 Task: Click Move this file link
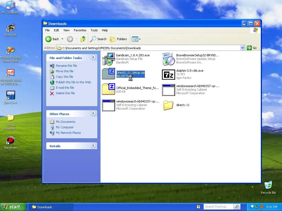pyautogui.click(x=64, y=71)
